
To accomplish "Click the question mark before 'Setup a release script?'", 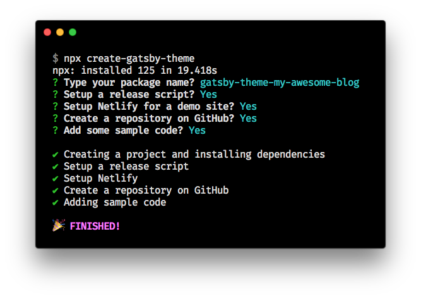I will [56, 94].
